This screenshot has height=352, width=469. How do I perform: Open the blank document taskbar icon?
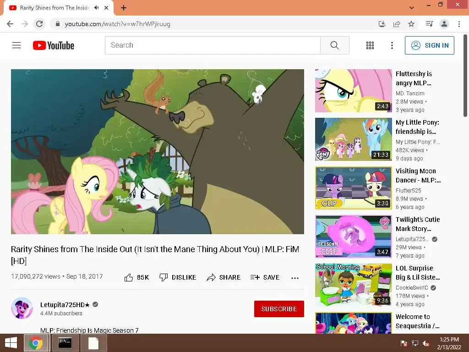point(93,343)
